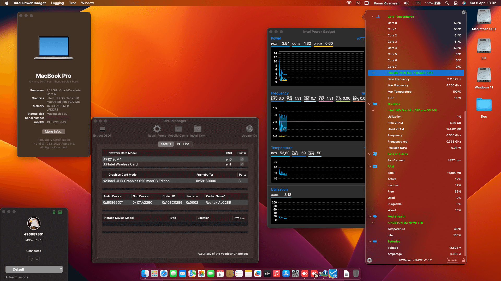Click Rebuild Cache folder icon
Viewport: 501px width, 281px height.
pos(178,129)
